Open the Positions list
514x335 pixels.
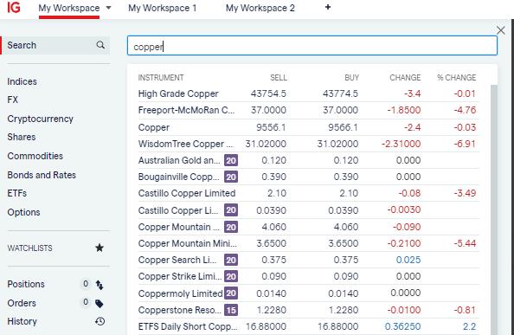point(26,284)
